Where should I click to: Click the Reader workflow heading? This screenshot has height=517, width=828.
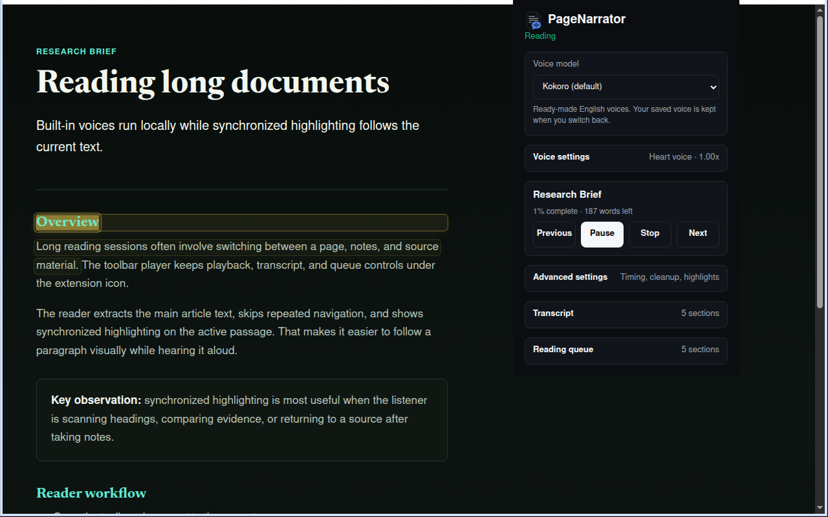pyautogui.click(x=91, y=493)
